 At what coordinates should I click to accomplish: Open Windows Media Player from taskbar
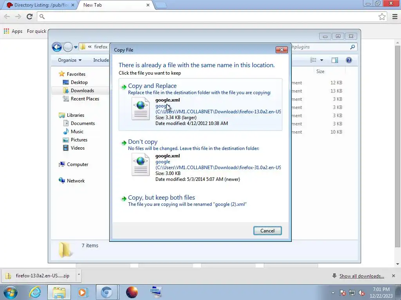(83, 292)
